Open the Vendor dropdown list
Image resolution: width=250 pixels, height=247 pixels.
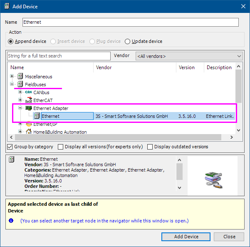(x=189, y=56)
